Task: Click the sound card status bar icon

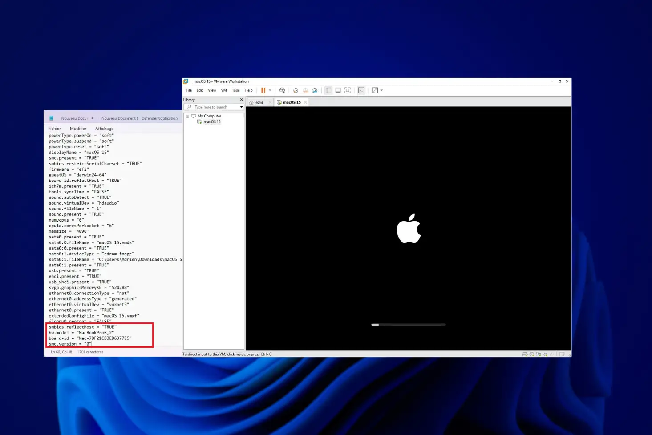Action: click(545, 354)
